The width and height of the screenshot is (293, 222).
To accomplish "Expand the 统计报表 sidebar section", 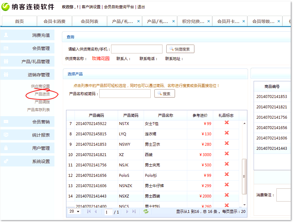I will point(41,135).
